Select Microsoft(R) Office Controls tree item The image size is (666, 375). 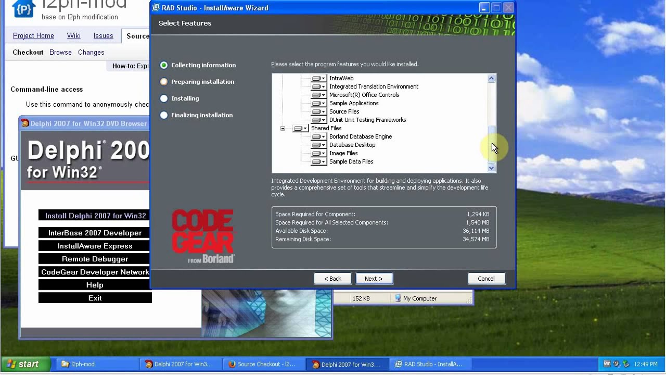364,95
